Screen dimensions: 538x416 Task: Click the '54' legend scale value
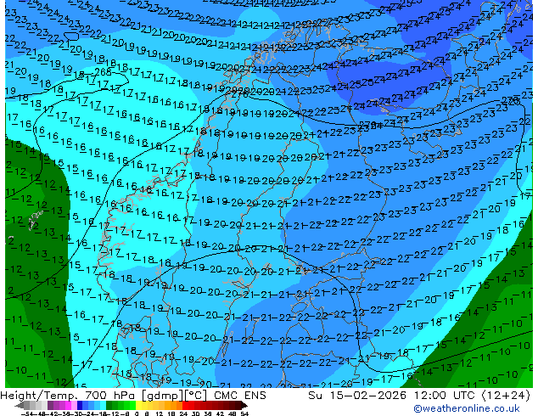click(244, 414)
